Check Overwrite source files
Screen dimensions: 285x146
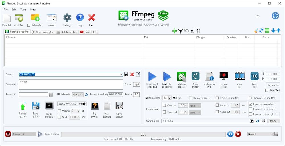pos(250,98)
